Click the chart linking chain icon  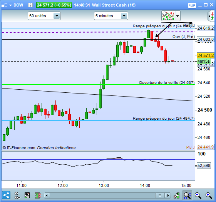pos(17,195)
